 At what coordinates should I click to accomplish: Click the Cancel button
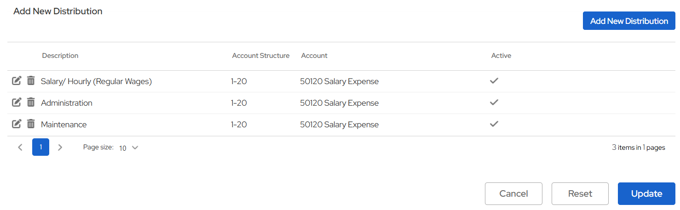click(x=513, y=193)
